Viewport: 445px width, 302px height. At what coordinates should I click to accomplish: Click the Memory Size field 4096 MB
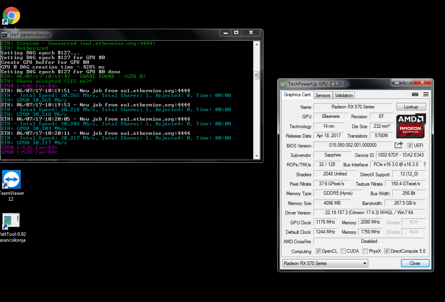point(332,203)
